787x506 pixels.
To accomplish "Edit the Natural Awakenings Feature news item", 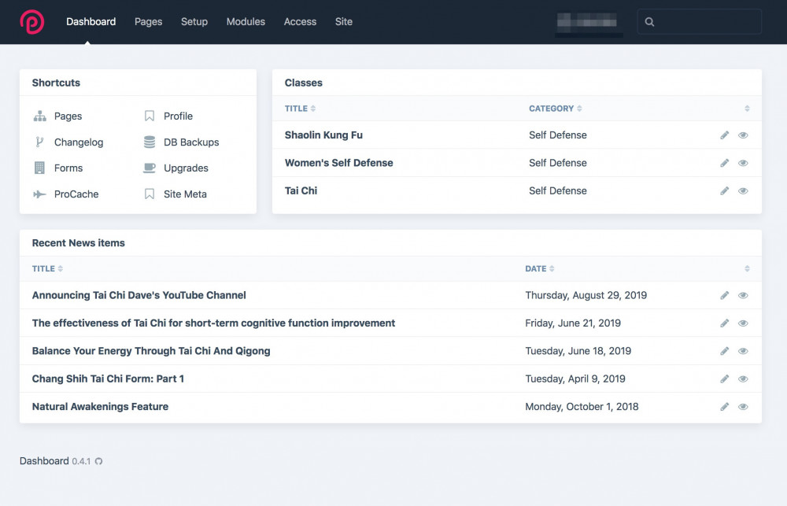I will pos(725,407).
